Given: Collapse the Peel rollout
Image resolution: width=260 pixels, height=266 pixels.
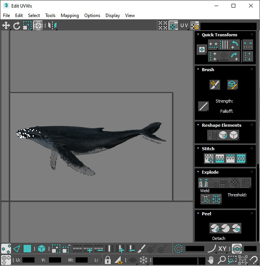Looking at the screenshot, I should pyautogui.click(x=198, y=213).
